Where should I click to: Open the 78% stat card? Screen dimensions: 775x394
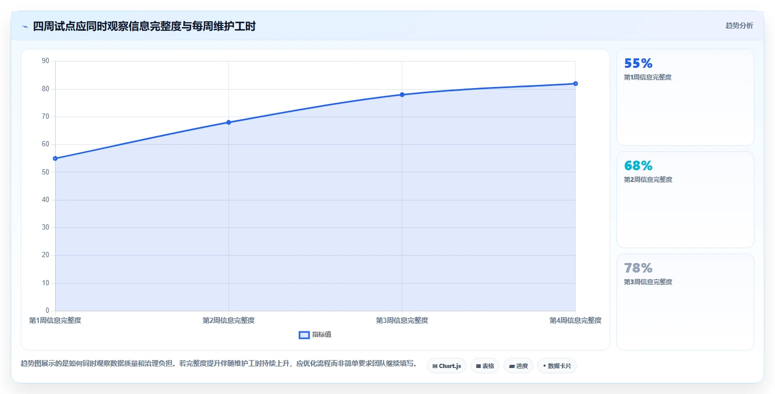(685, 302)
